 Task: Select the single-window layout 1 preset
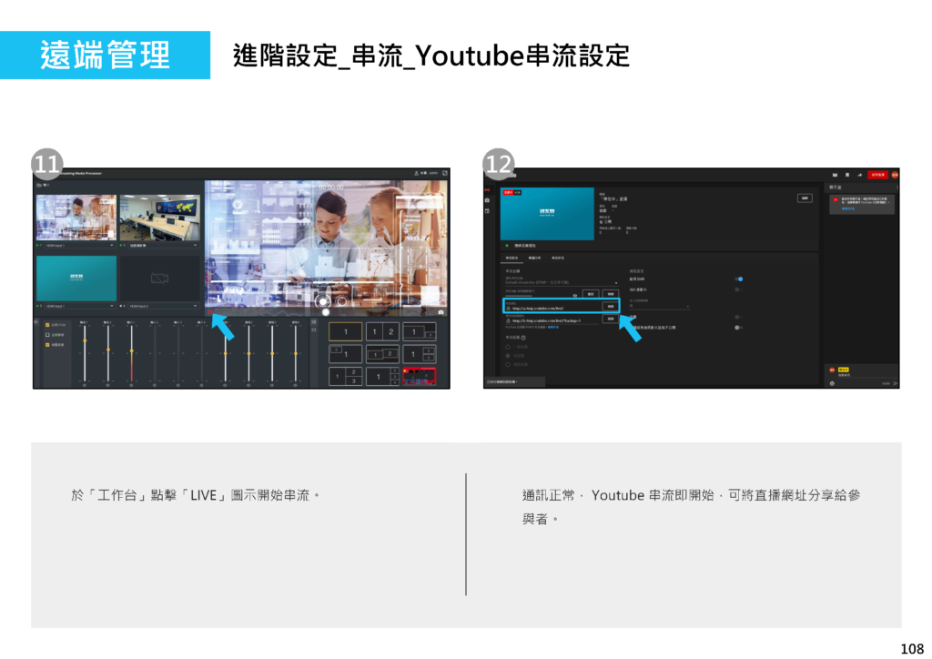click(x=345, y=332)
